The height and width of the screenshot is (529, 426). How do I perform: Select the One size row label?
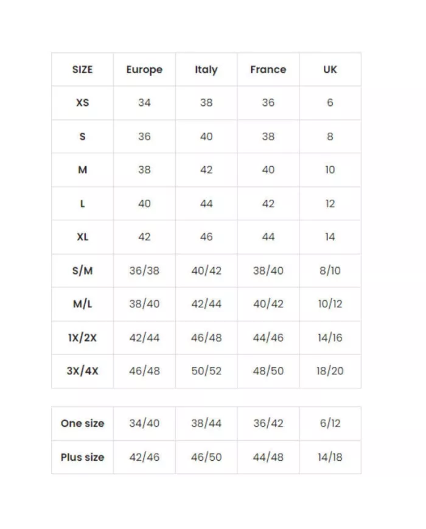click(x=82, y=423)
